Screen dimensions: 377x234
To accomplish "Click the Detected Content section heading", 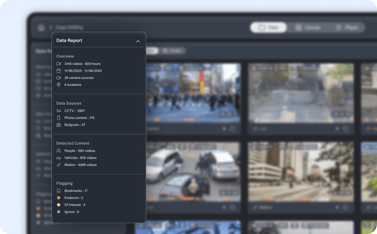I will [73, 143].
